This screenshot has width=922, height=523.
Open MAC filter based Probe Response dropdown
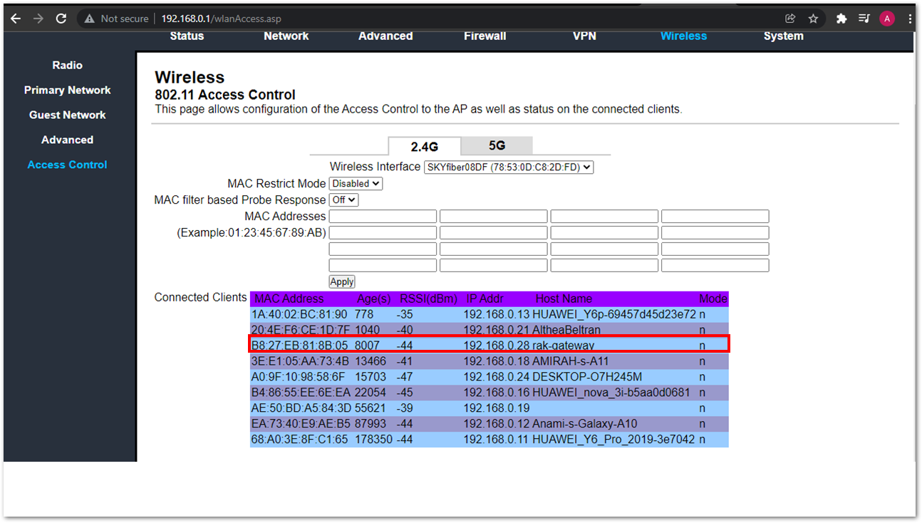pyautogui.click(x=343, y=200)
